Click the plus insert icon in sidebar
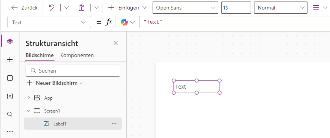330x138 pixels. pyautogui.click(x=10, y=60)
